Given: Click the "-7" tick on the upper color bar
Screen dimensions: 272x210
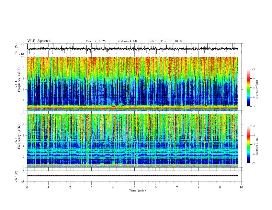Looking at the screenshot, I should click(253, 106).
